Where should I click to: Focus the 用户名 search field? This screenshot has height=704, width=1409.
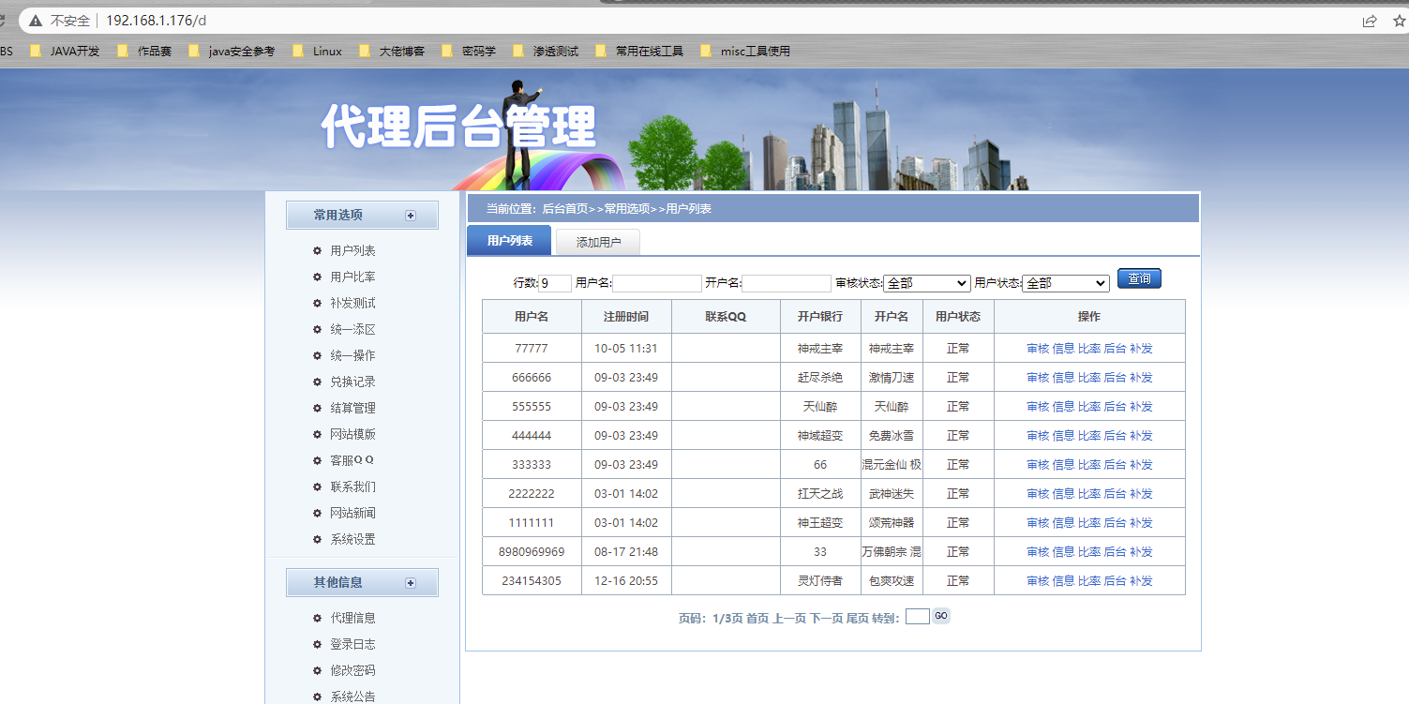[x=657, y=283]
